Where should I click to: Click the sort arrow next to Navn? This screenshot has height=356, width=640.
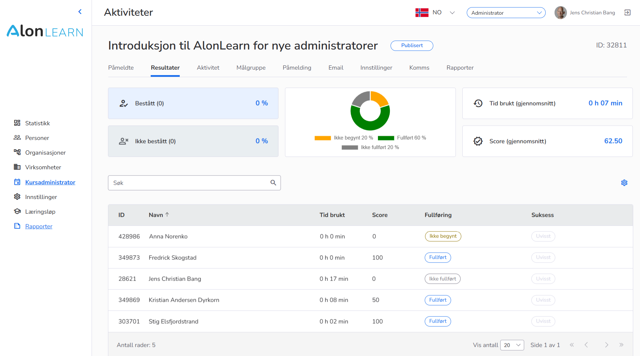tap(167, 214)
